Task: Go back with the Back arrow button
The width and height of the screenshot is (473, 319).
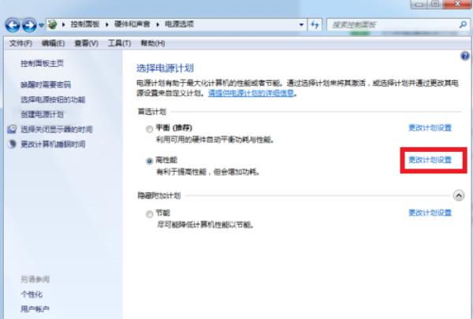Action: 13,25
